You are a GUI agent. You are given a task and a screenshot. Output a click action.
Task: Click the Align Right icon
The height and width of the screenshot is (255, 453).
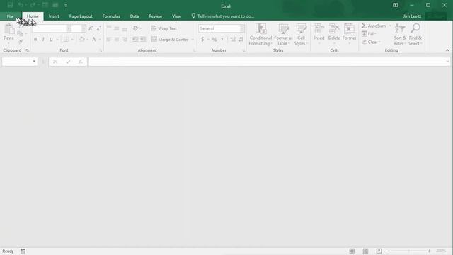point(125,40)
